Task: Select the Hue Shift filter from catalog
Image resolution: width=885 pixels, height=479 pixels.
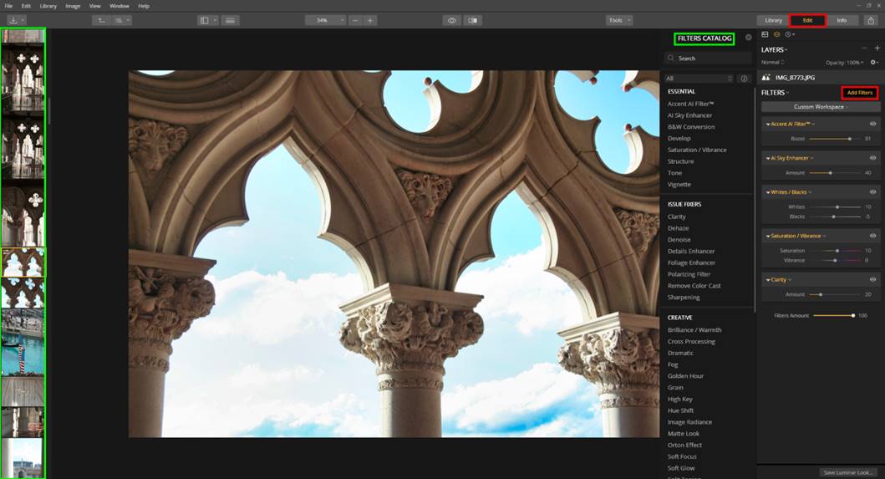Action: pyautogui.click(x=680, y=410)
